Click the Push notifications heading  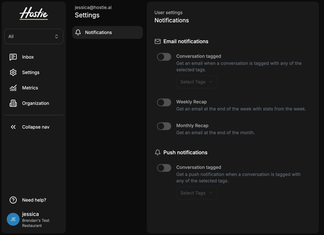point(185,152)
